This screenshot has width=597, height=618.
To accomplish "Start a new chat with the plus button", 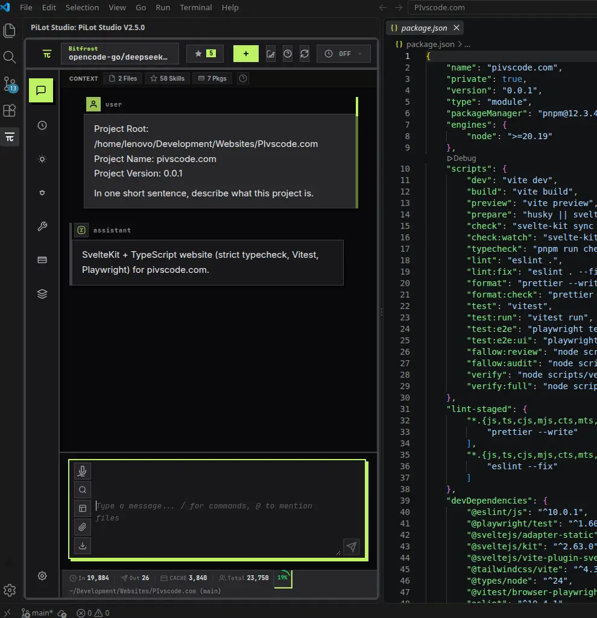I will 246,54.
